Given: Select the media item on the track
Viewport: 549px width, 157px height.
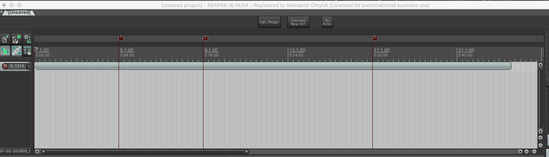Looking at the screenshot, I should click(273, 66).
